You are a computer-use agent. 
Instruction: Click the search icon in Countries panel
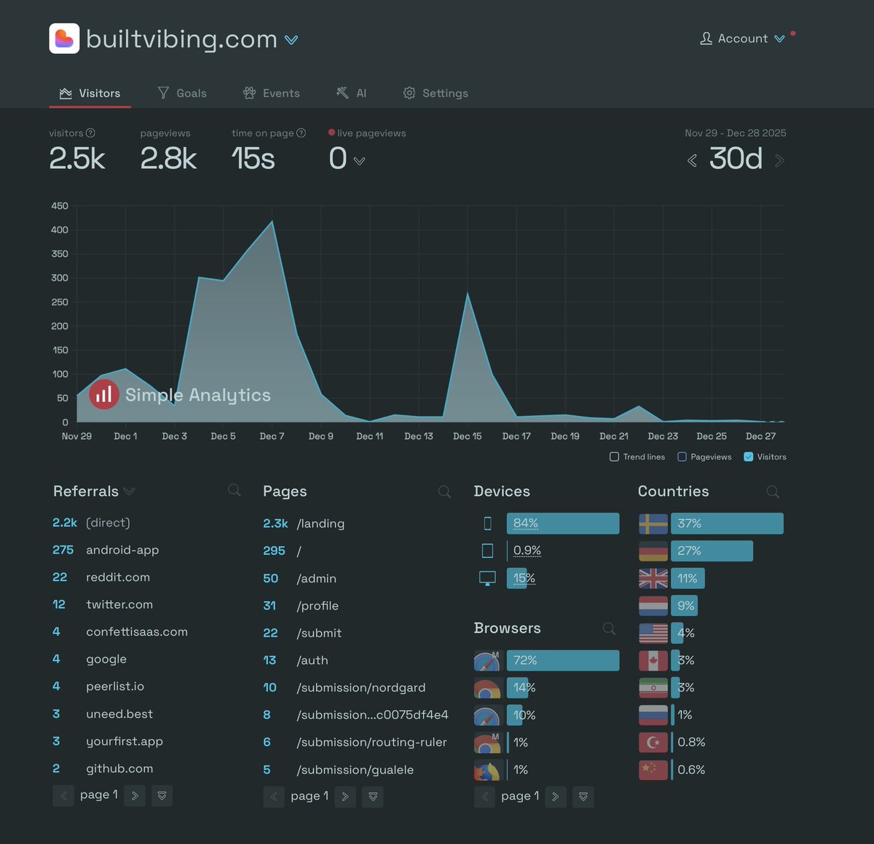(773, 492)
